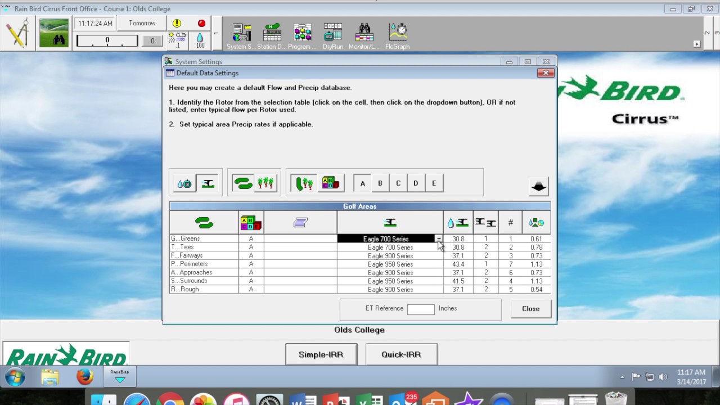720x405 pixels.
Task: Open the Greens rotor dropdown arrow
Action: 439,239
